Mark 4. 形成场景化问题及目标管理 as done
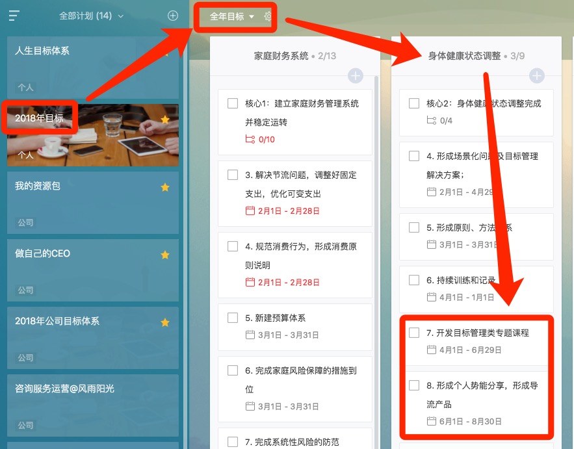The width and height of the screenshot is (574, 449). pyautogui.click(x=414, y=156)
